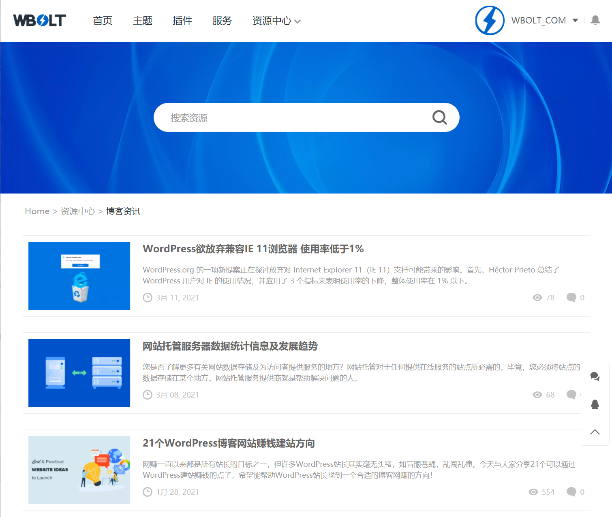Image resolution: width=612 pixels, height=517 pixels.
Task: Click the eye view-count icon on IE 11 article
Action: pyautogui.click(x=537, y=297)
